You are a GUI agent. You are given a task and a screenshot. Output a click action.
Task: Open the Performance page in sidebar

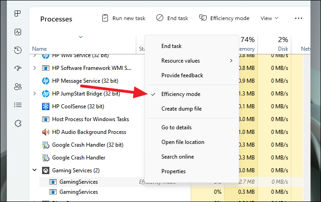[18, 32]
